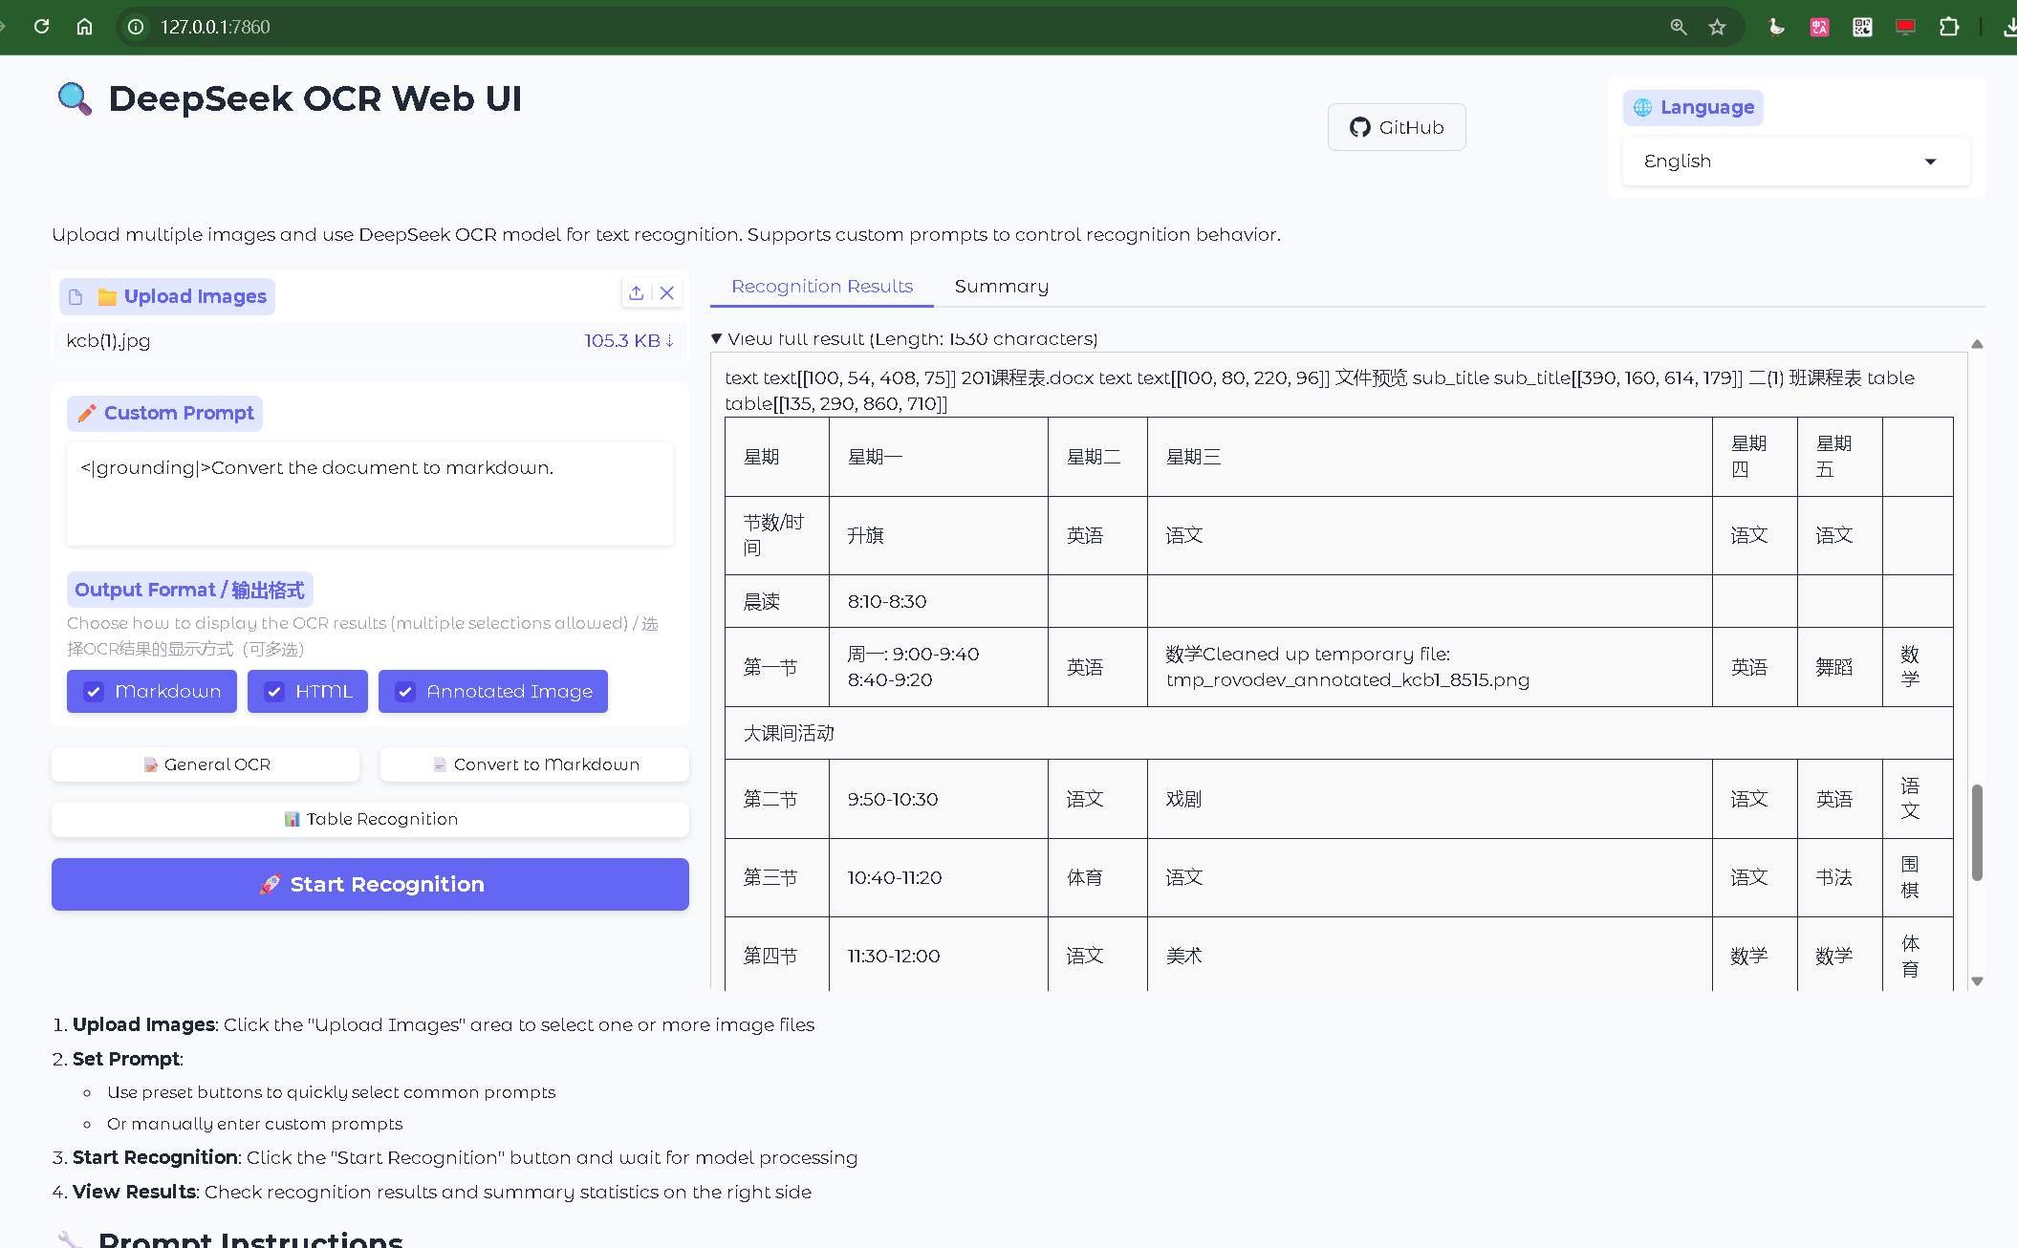Click upload icon in Upload Images panel
Screen dimensions: 2017x1248
[x=637, y=293]
